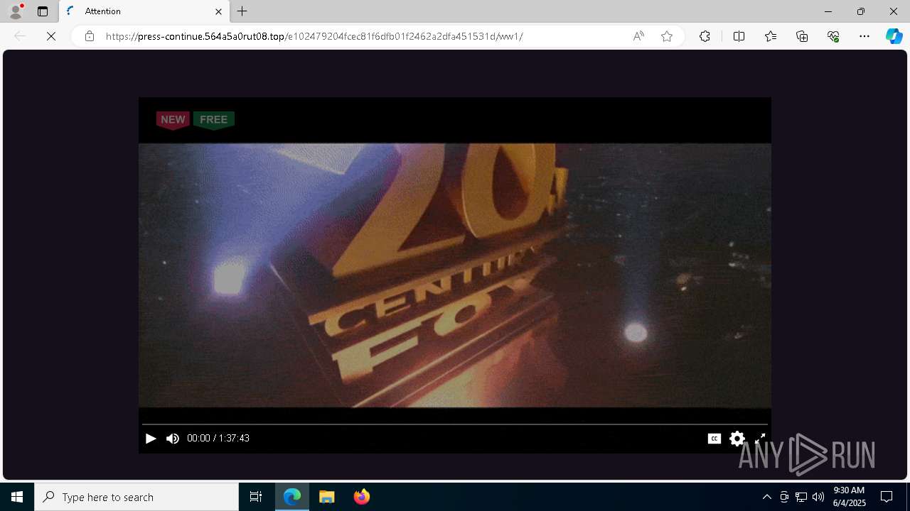Open Collections panel
Image resolution: width=910 pixels, height=511 pixels.
[802, 36]
